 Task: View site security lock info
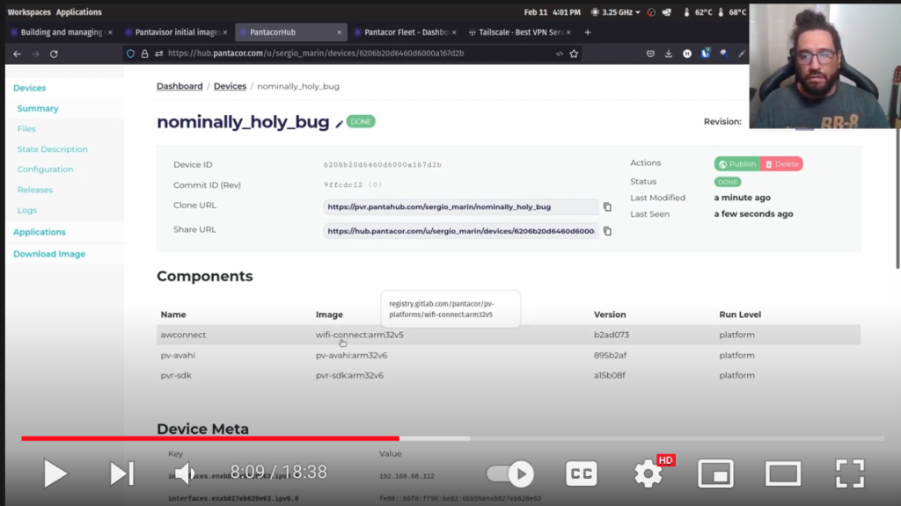point(145,54)
